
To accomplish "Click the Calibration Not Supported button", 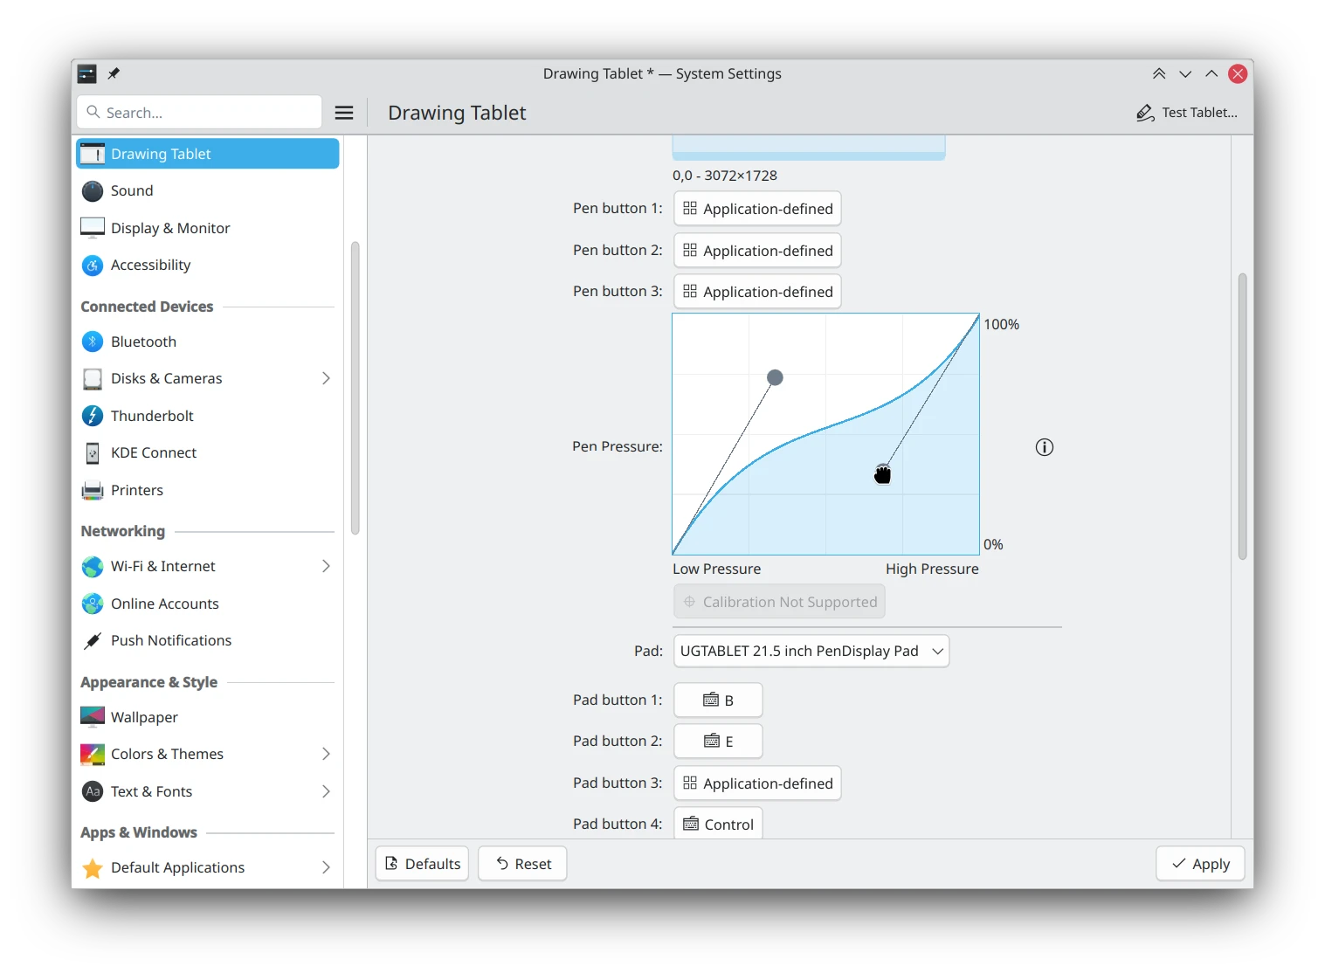I will pyautogui.click(x=779, y=602).
